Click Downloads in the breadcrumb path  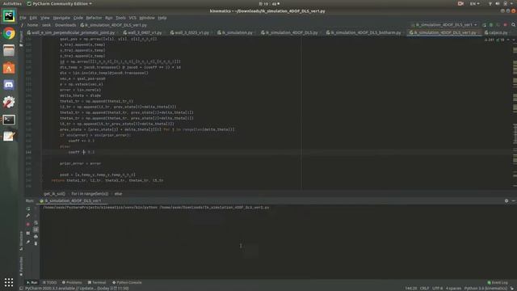[65, 25]
